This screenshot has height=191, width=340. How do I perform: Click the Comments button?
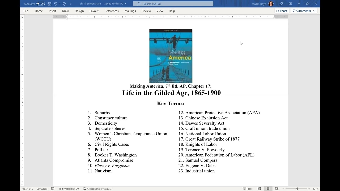[301, 11]
